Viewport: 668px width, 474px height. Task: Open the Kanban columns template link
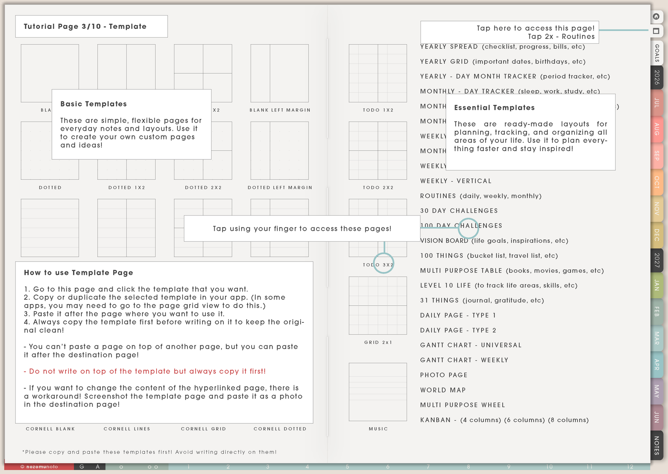(x=504, y=420)
